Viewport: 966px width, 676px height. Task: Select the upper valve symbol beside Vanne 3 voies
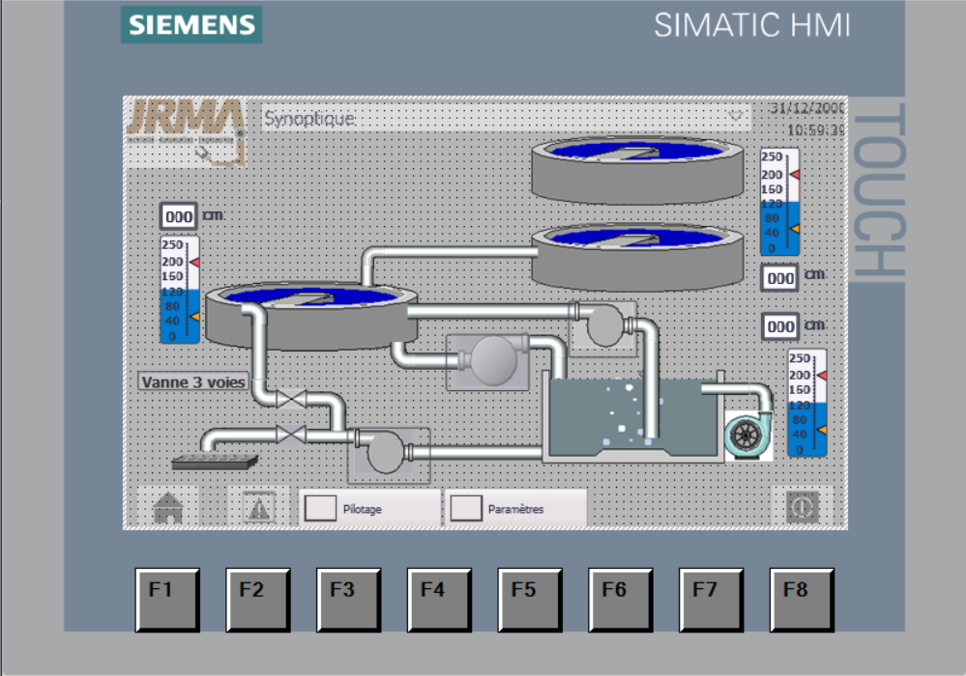[x=291, y=399]
